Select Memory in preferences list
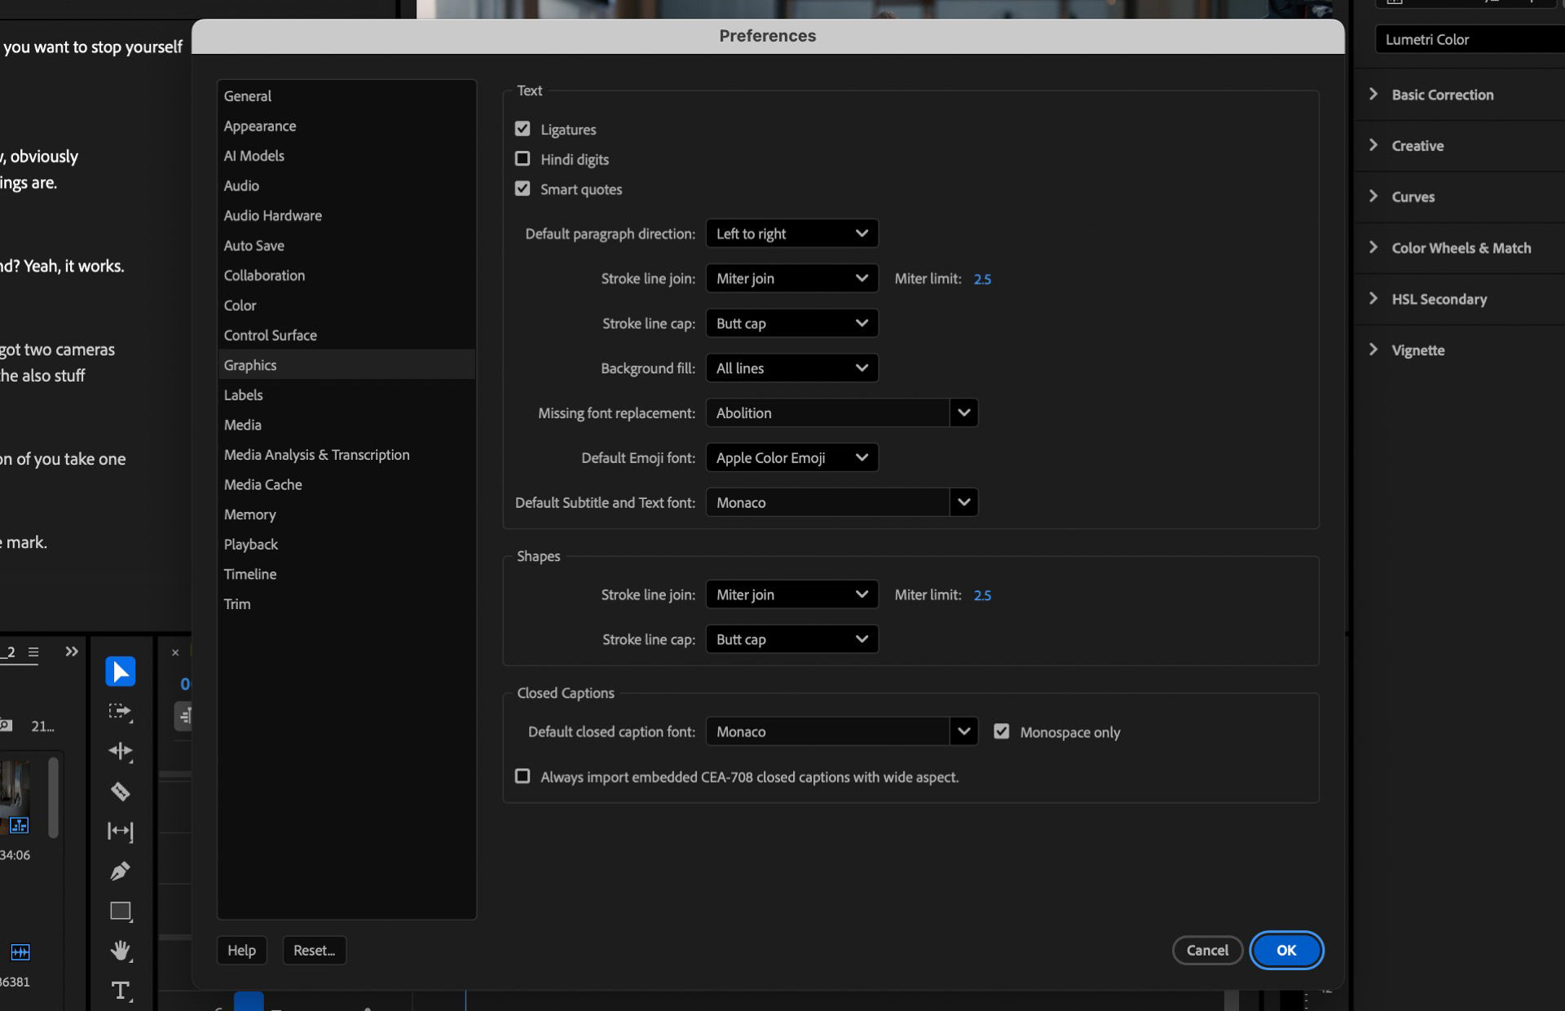 point(346,515)
